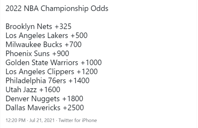Open the Twitter for iPhone source link
The width and height of the screenshot is (198, 128).
pyautogui.click(x=78, y=120)
